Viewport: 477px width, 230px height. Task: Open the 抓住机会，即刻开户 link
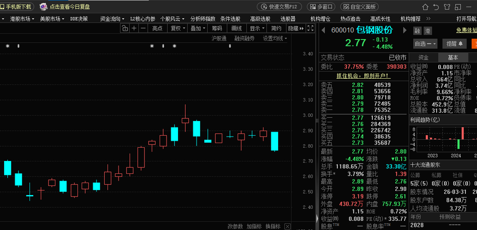click(x=364, y=76)
